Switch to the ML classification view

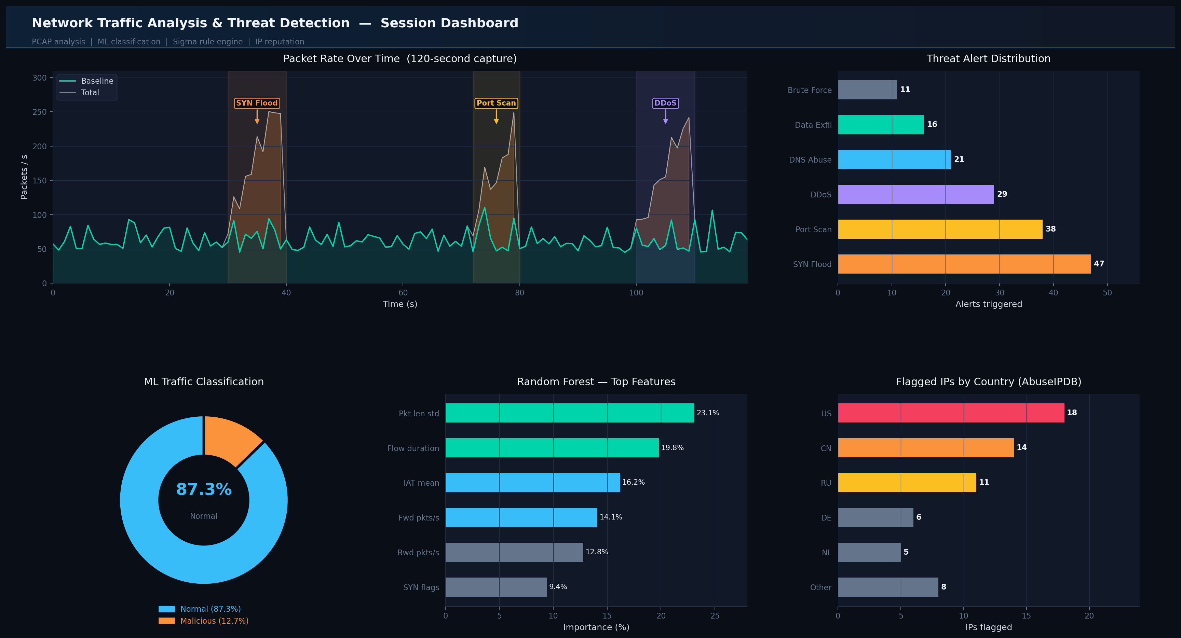(x=129, y=41)
